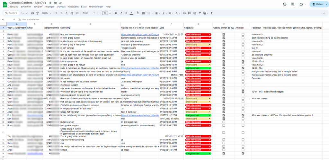Screen dimensions: 329x160
Task: Star the Concept Gardens document
Action: pyautogui.click(x=50, y=3)
